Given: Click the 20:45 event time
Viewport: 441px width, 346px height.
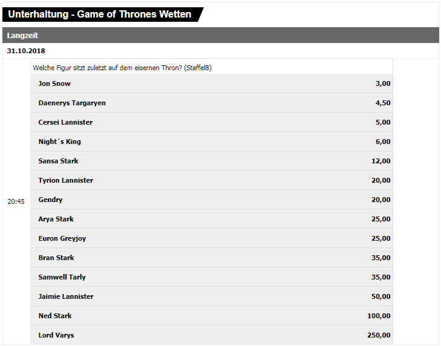Looking at the screenshot, I should [16, 201].
